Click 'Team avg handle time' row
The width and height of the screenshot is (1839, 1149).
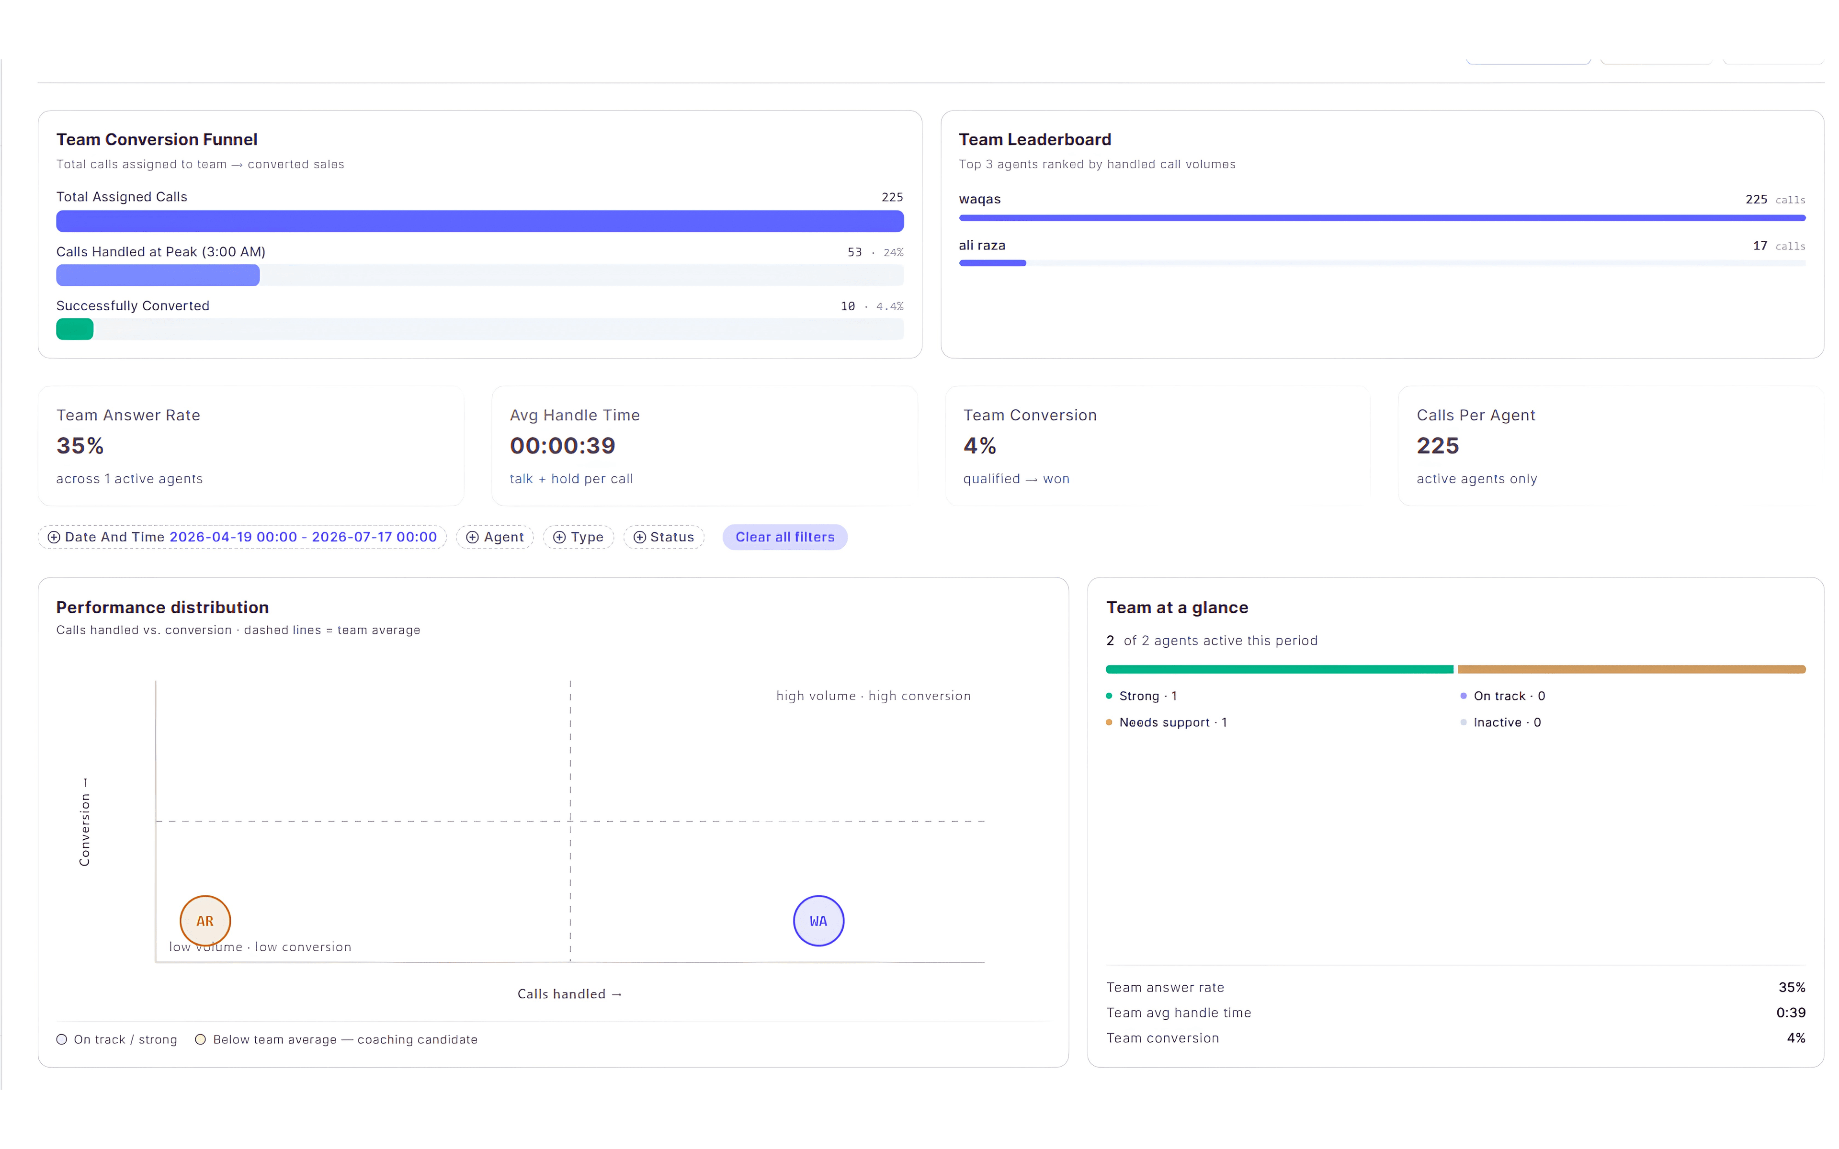(1456, 1013)
